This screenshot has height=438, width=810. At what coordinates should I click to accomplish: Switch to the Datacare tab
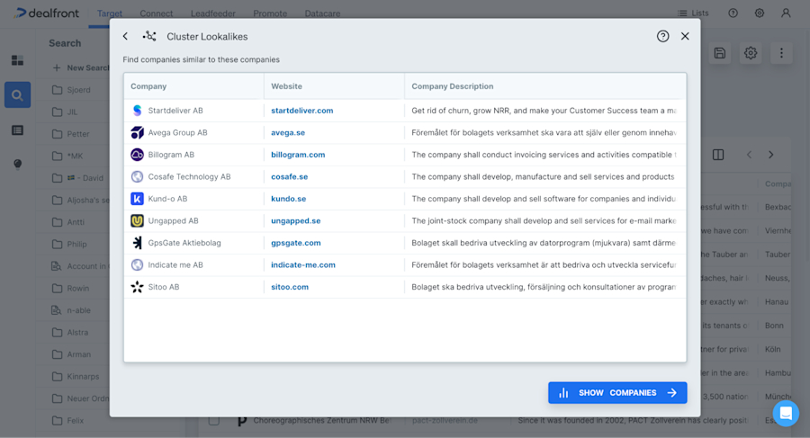[x=322, y=14]
